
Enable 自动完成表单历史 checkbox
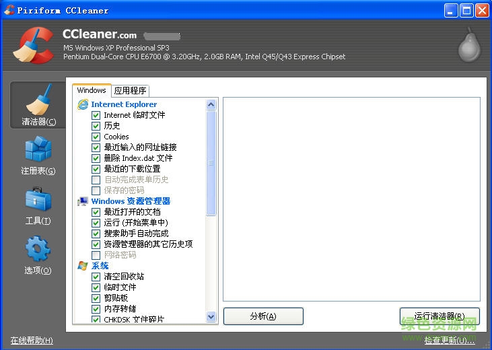96,180
